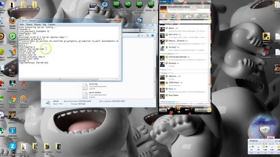
Task: Click the Explorer help question mark icon
Action: [x=153, y=35]
